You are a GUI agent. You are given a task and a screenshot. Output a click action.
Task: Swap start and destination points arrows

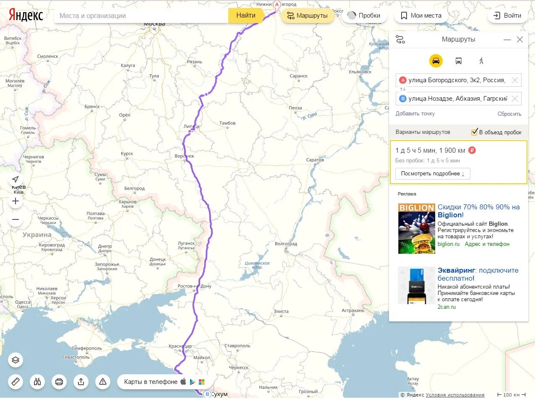pos(403,89)
